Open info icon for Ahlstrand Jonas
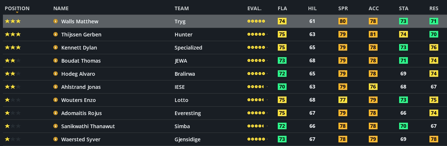 click(x=56, y=87)
